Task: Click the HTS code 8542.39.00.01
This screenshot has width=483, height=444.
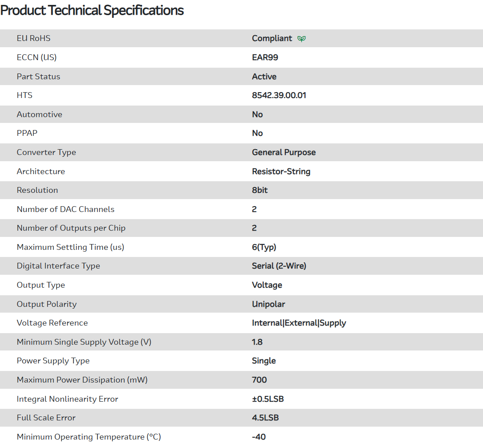Action: pyautogui.click(x=279, y=95)
